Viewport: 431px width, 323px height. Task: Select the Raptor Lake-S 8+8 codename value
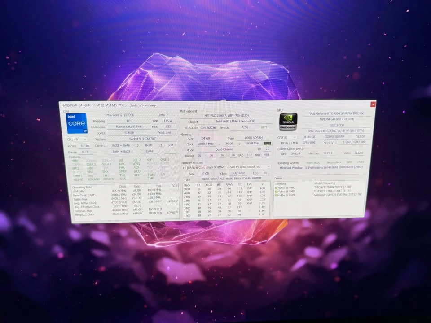click(x=129, y=127)
